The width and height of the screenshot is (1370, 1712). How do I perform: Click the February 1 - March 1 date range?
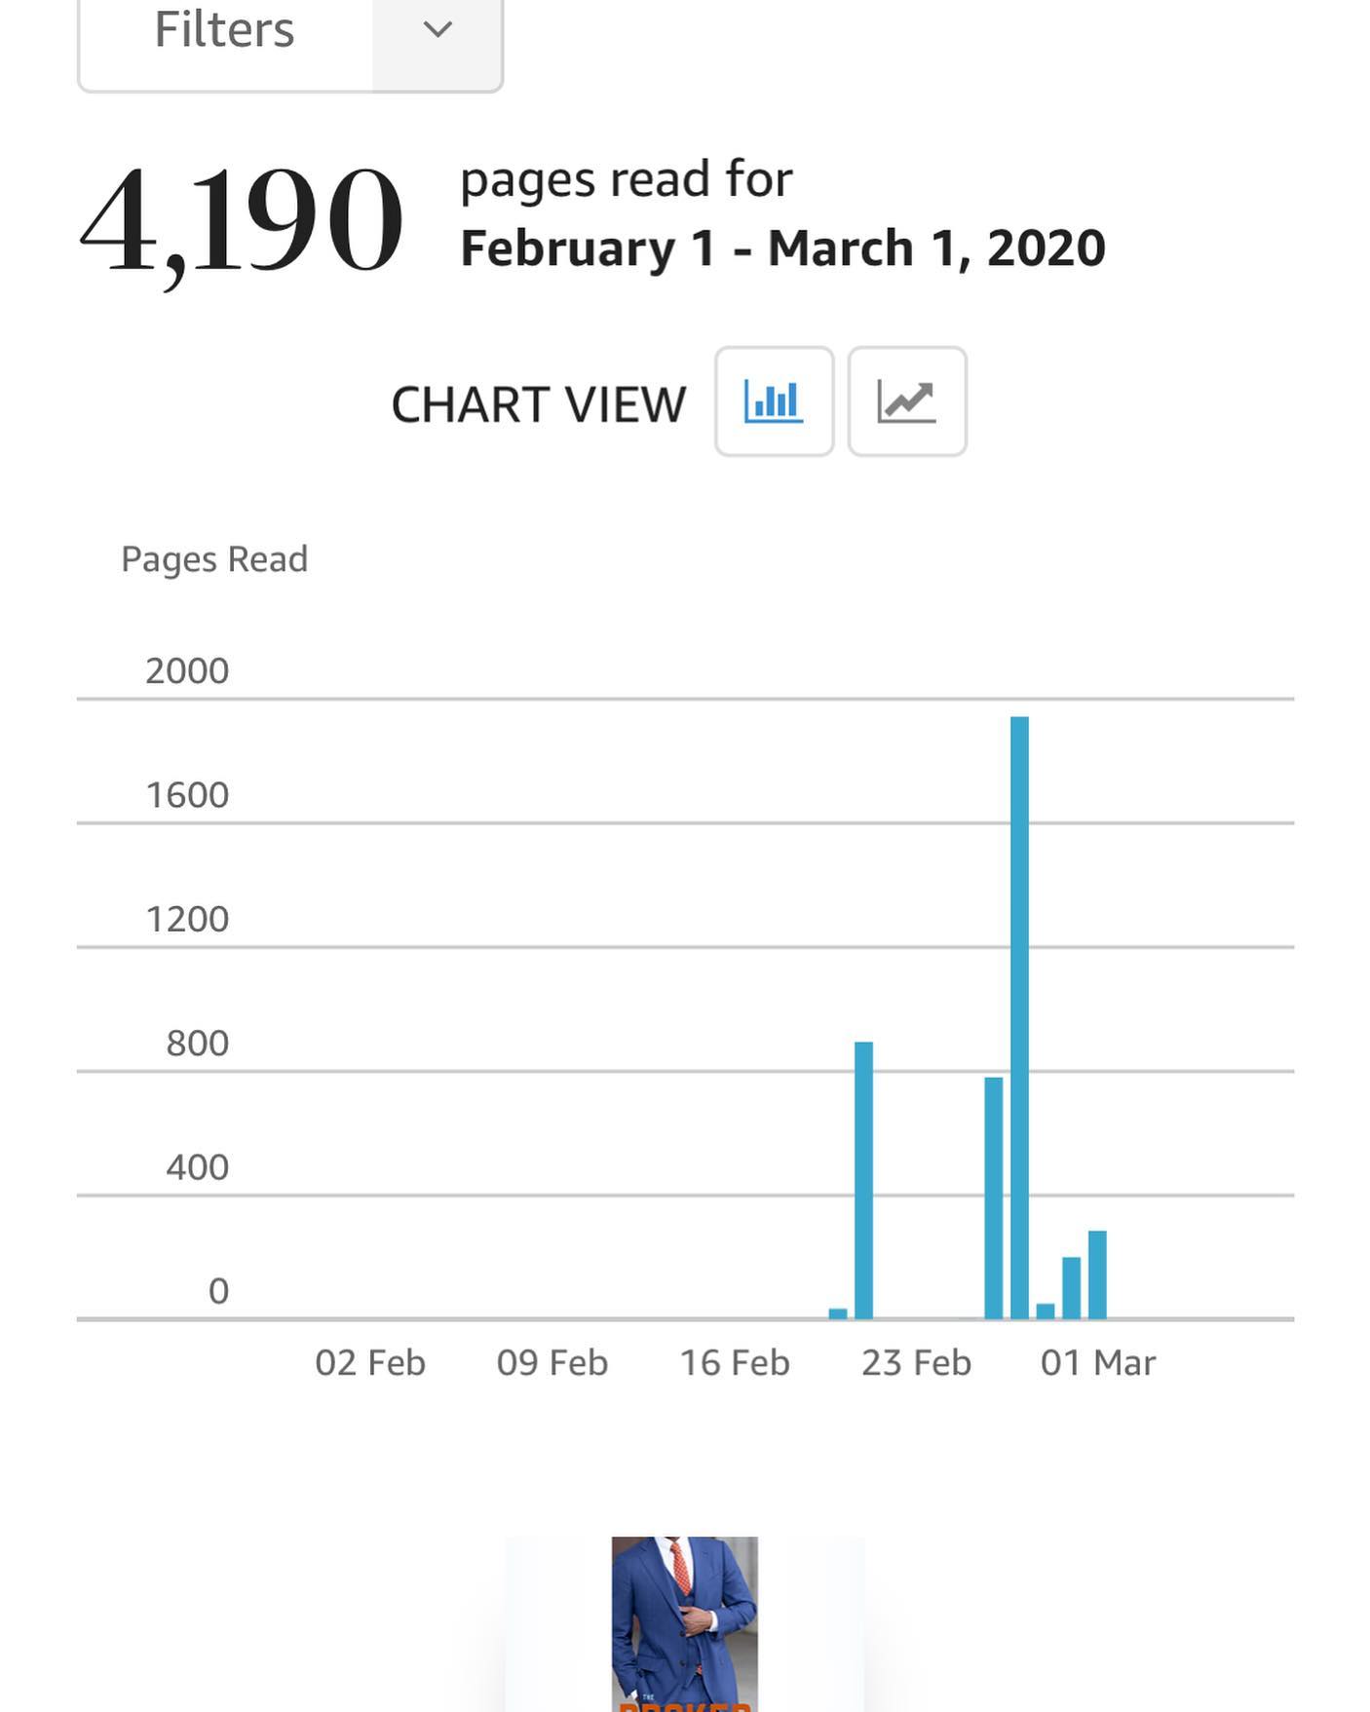click(780, 247)
